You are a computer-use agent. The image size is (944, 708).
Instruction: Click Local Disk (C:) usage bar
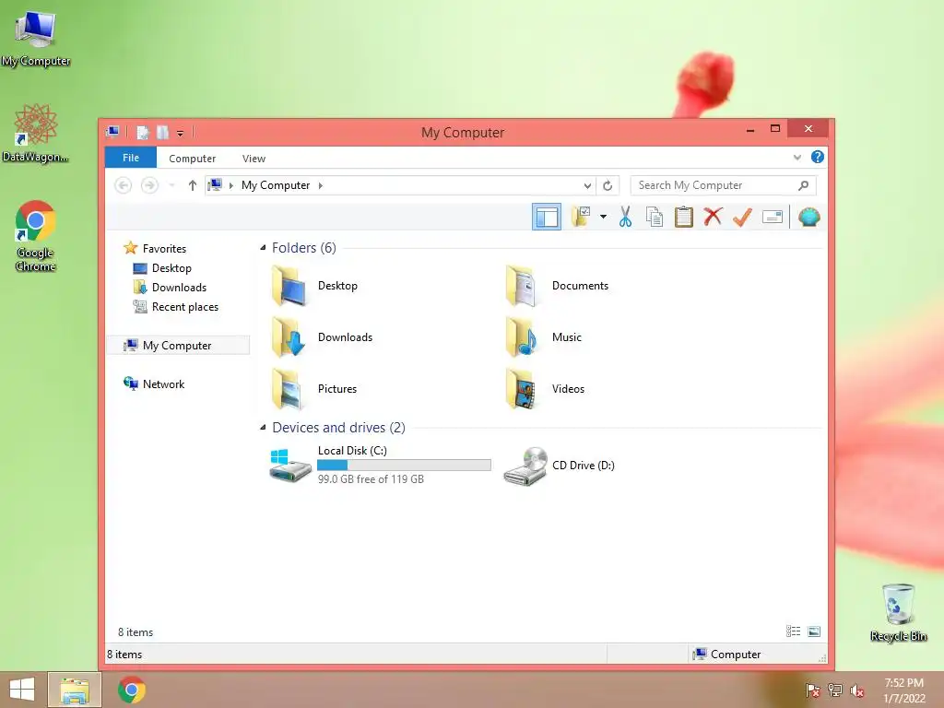(404, 465)
